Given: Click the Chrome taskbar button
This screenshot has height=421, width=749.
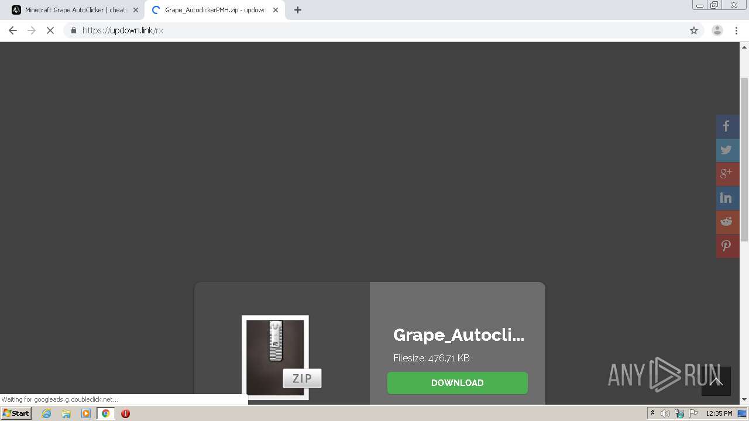Looking at the screenshot, I should [106, 413].
